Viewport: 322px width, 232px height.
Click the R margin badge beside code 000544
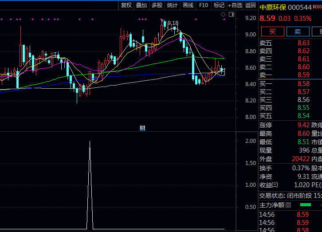pos(318,8)
